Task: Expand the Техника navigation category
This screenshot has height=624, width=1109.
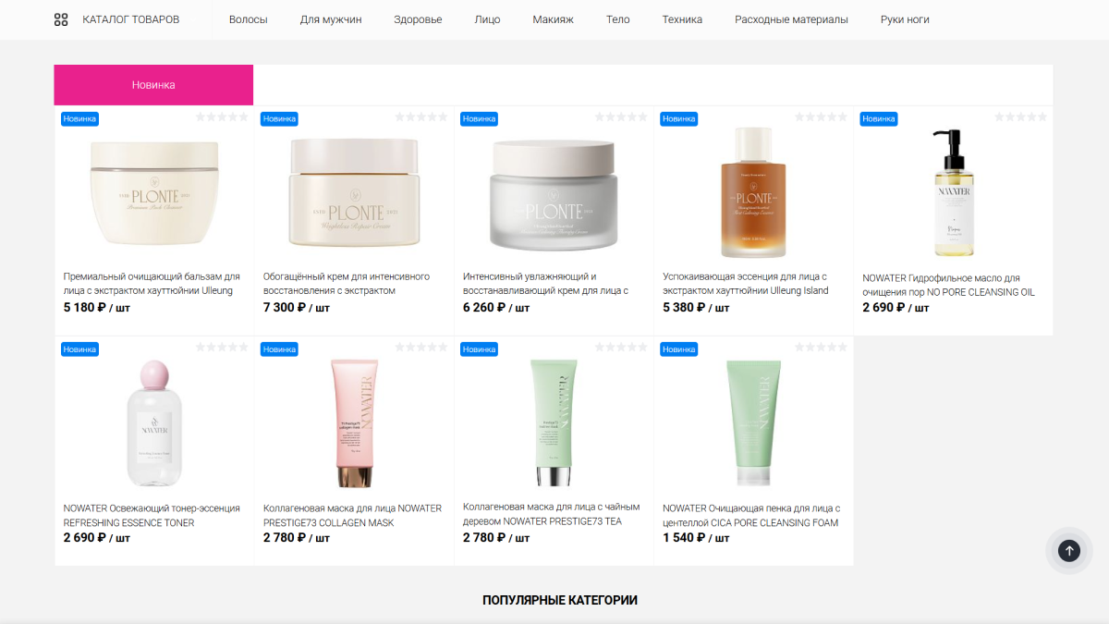Action: pos(682,19)
